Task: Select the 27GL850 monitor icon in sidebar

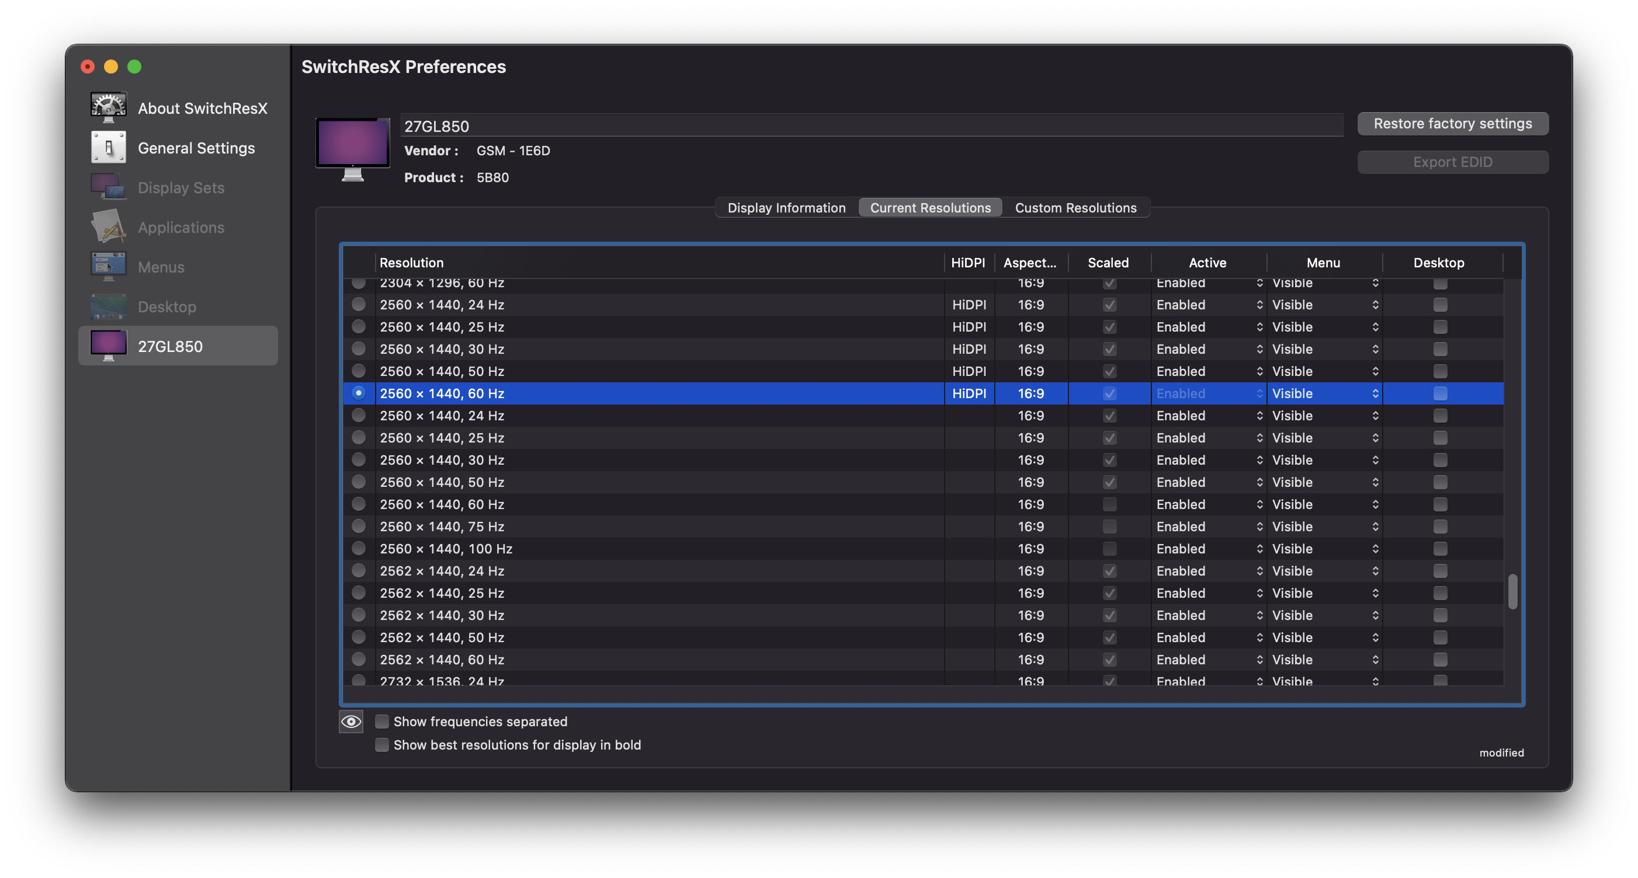Action: click(x=108, y=346)
